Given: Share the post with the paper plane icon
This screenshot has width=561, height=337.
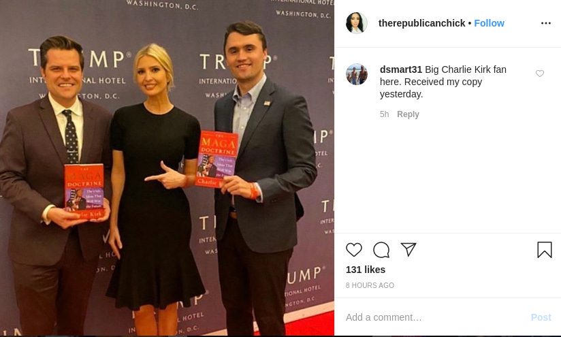Looking at the screenshot, I should (x=408, y=249).
